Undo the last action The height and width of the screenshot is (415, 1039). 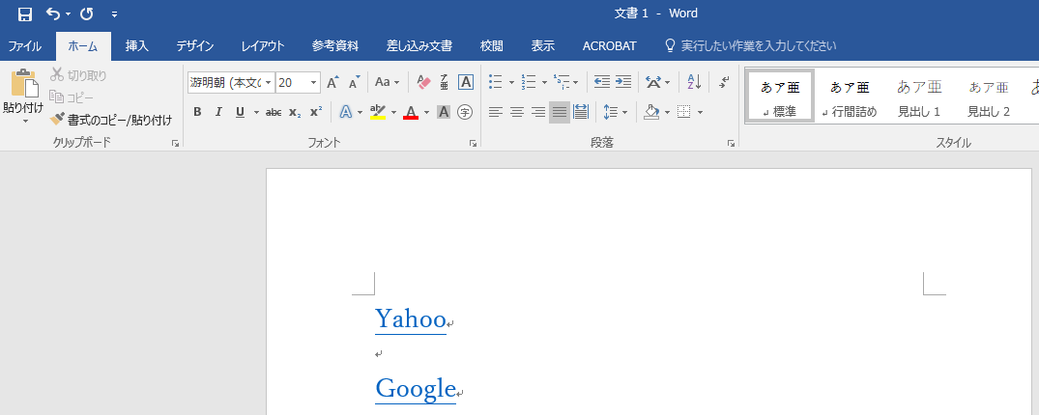coord(53,14)
